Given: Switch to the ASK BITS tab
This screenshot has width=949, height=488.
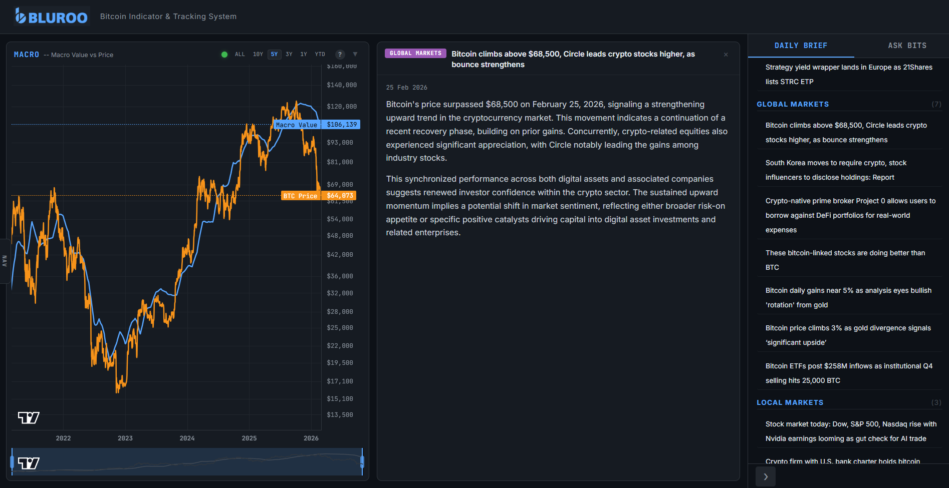Looking at the screenshot, I should [907, 45].
